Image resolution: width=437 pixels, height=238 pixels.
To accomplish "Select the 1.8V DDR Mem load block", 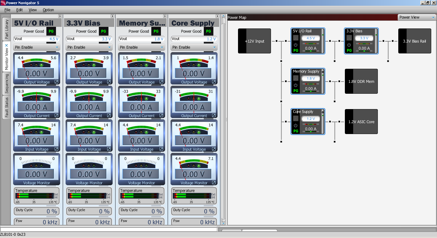I will pyautogui.click(x=361, y=81).
